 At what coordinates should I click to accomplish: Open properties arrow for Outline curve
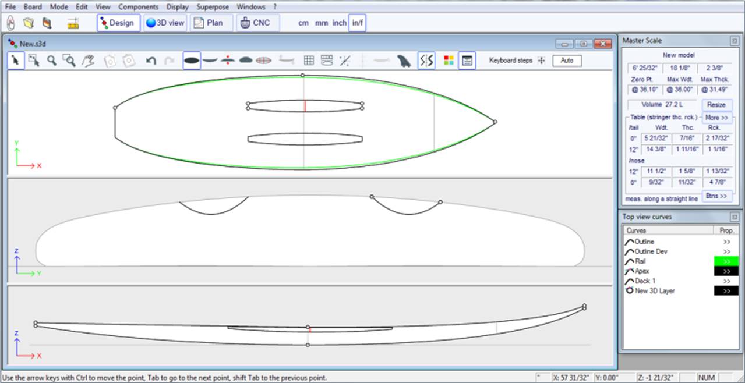pos(726,242)
